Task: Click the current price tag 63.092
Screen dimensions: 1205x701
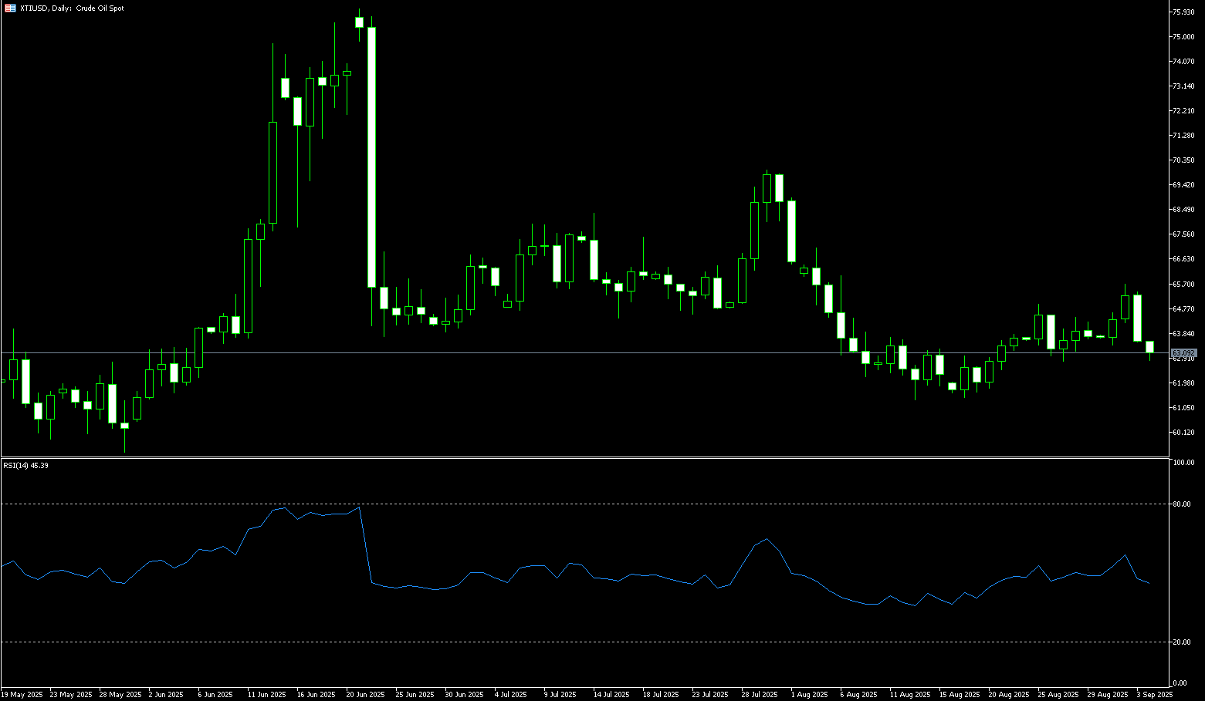Action: click(1183, 352)
